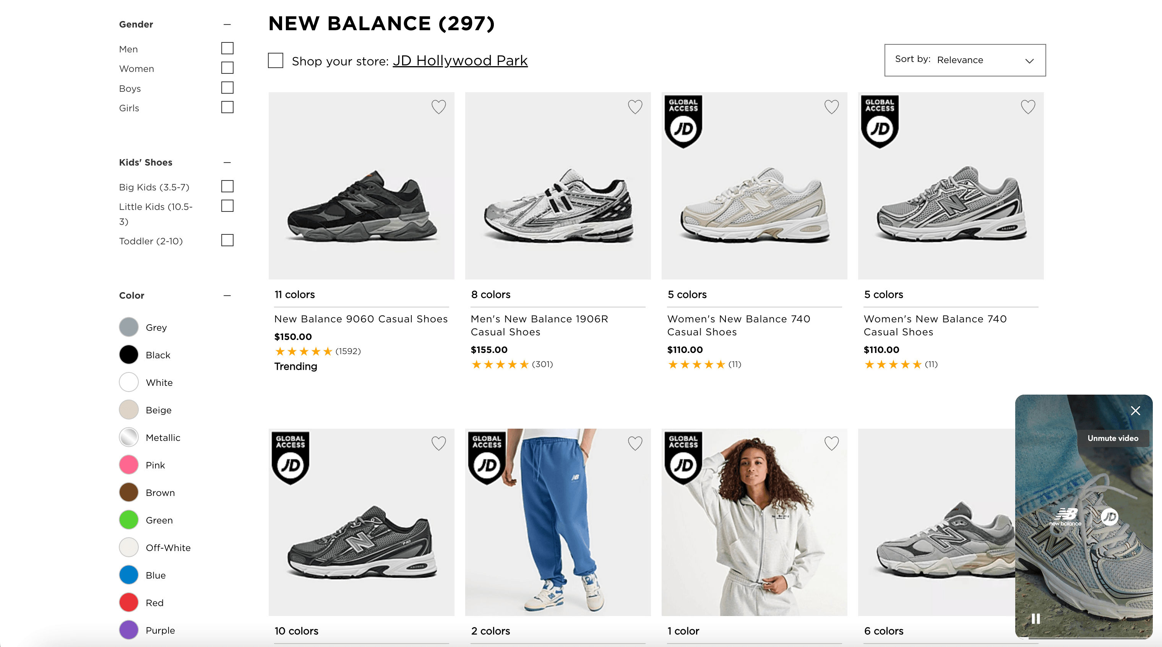Open the JD Hollywood Park store link
The height and width of the screenshot is (647, 1162).
point(460,60)
